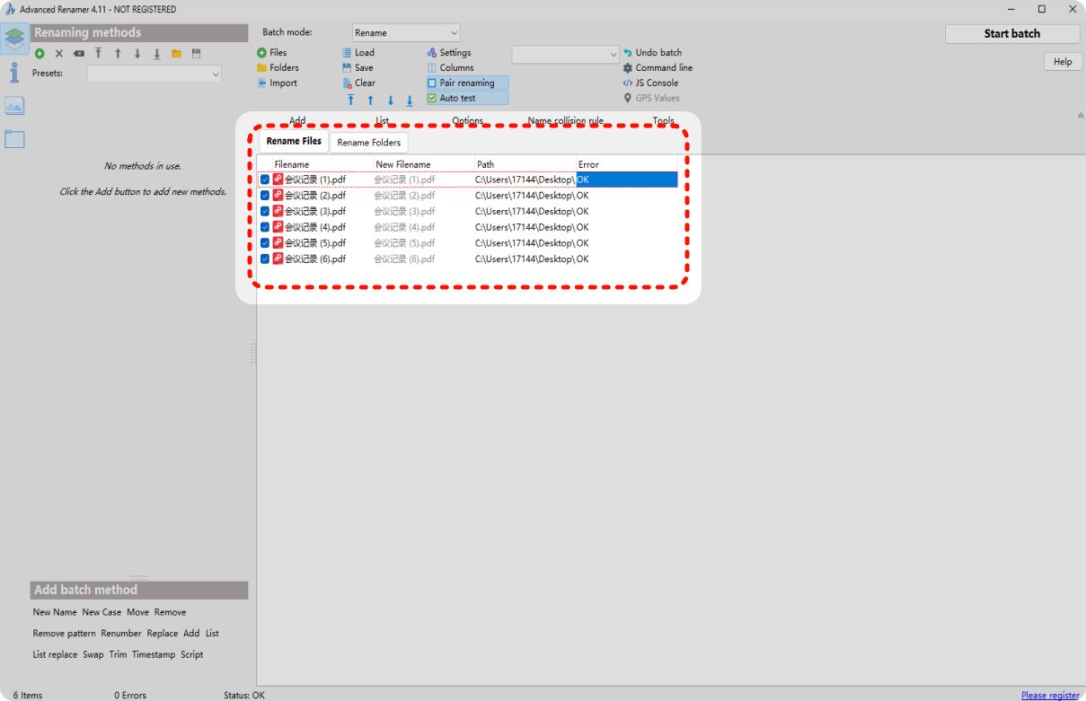This screenshot has height=701, width=1086.
Task: Disable the Auto test checkbox
Action: (x=432, y=99)
